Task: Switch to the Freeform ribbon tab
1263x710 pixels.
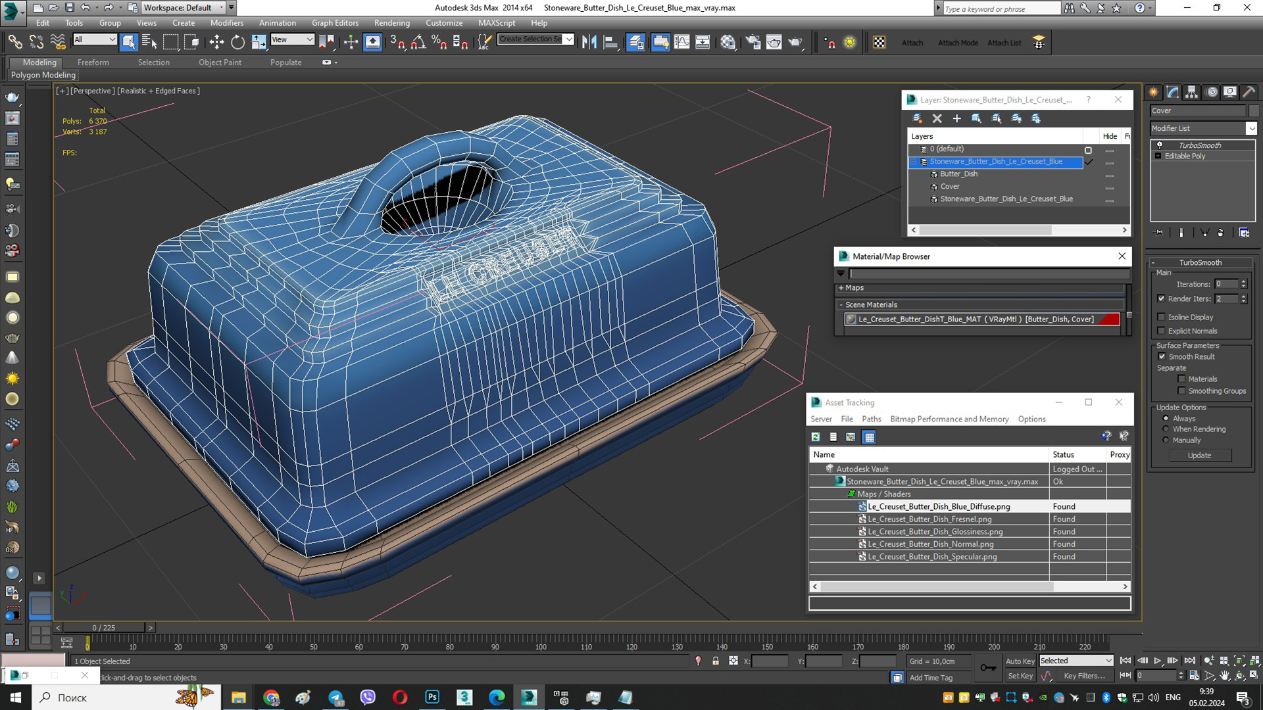Action: (93, 62)
